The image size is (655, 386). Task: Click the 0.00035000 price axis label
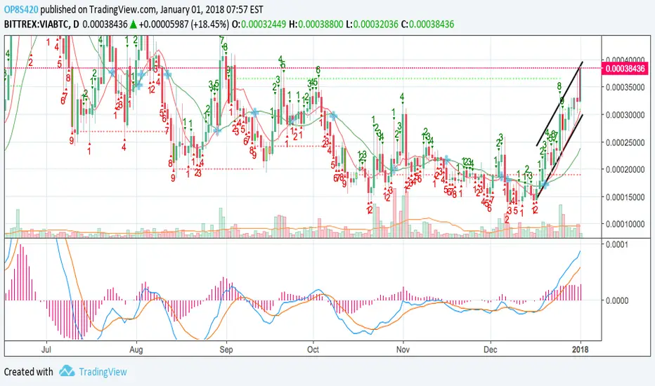pos(625,88)
